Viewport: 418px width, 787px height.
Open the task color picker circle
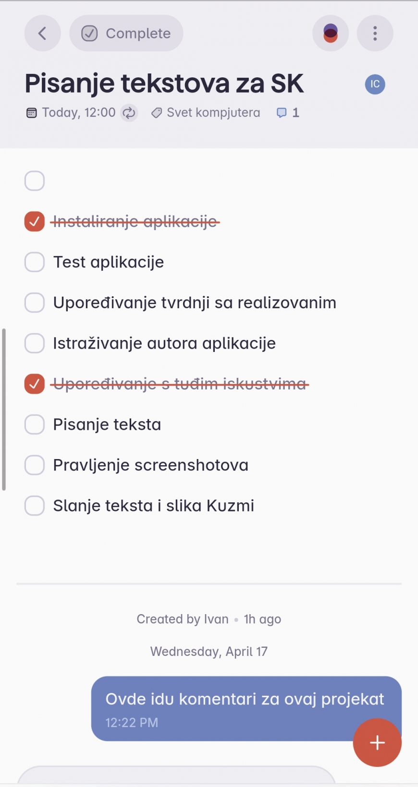click(331, 33)
